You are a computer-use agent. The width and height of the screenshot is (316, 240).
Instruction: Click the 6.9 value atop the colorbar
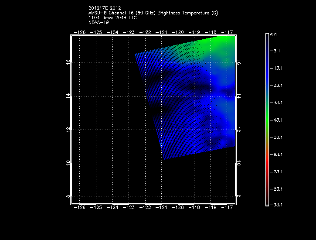click(x=273, y=34)
